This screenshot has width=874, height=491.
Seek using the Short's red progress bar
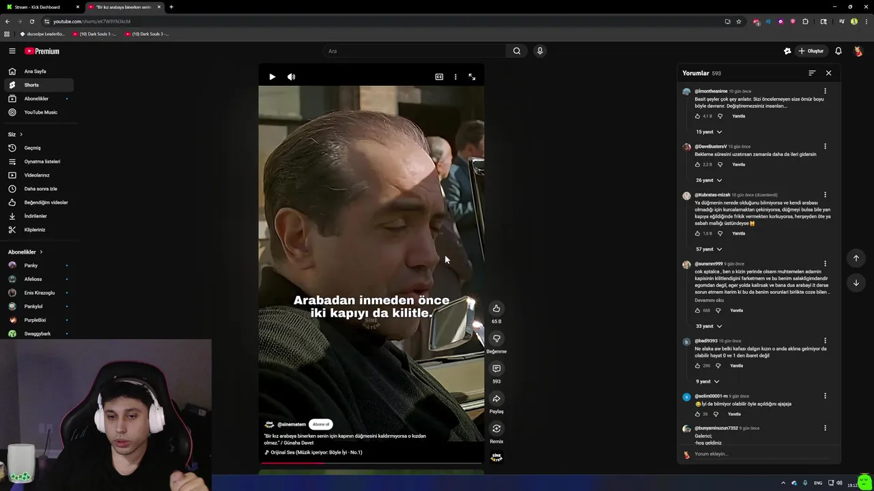pyautogui.click(x=371, y=463)
